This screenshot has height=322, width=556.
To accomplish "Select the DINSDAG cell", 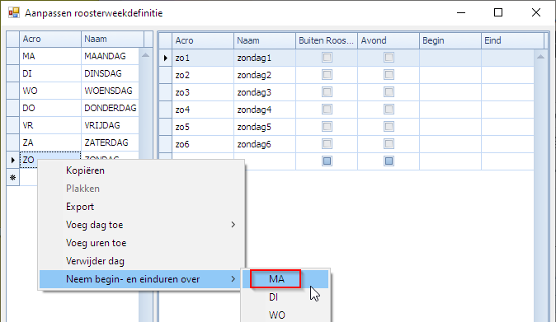I will click(110, 73).
